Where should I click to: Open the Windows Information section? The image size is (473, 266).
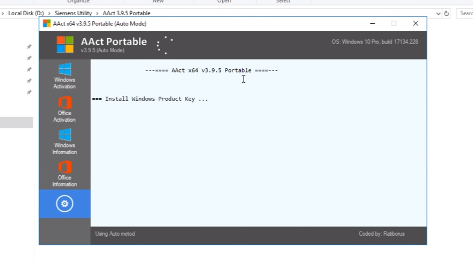click(x=65, y=142)
